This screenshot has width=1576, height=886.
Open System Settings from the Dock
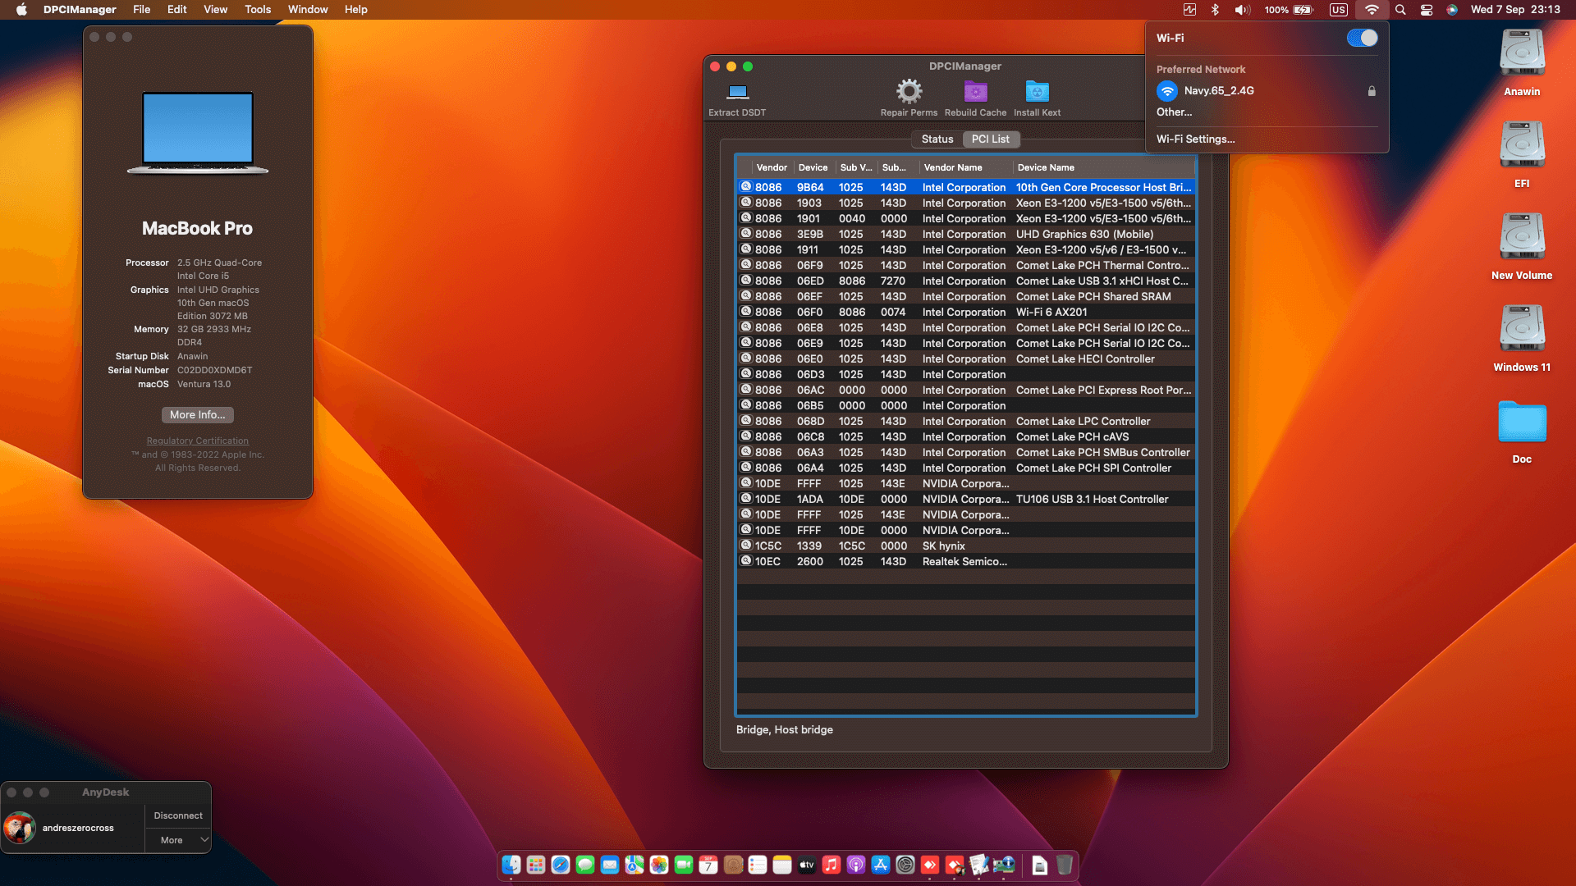click(905, 865)
